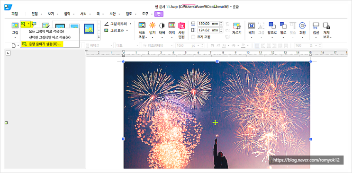Expand the arrow under 캡션
The image size is (352, 173).
pos(316,37)
